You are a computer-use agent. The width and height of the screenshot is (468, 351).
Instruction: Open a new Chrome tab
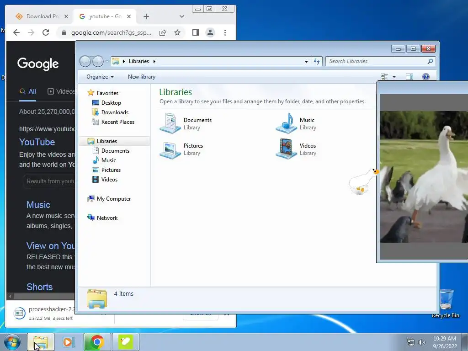click(146, 16)
